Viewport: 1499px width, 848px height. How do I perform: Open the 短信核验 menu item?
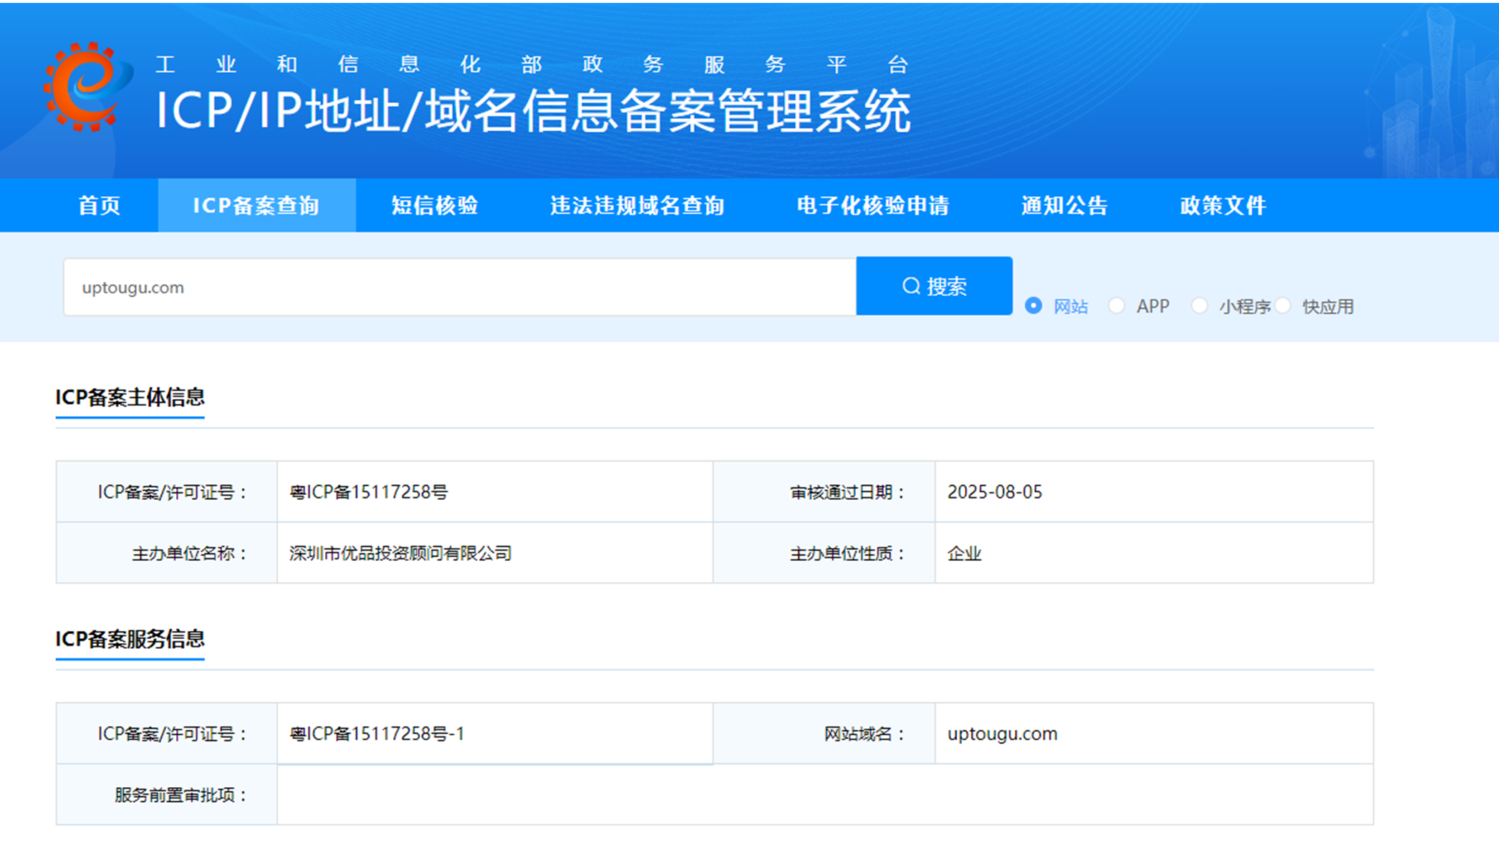point(435,206)
